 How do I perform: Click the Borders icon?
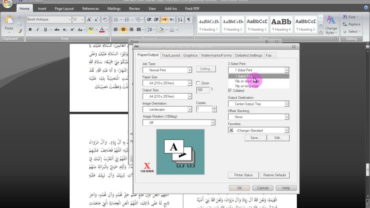pyautogui.click(x=172, y=29)
